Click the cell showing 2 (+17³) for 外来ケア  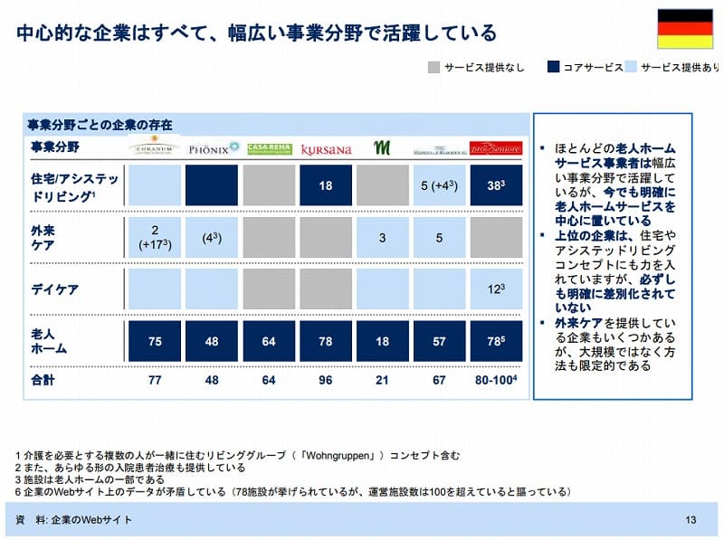point(156,238)
